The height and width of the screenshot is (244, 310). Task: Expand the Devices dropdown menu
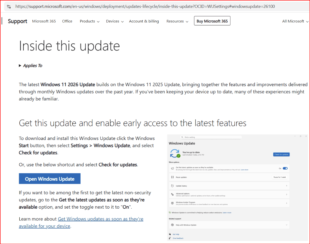coord(115,21)
